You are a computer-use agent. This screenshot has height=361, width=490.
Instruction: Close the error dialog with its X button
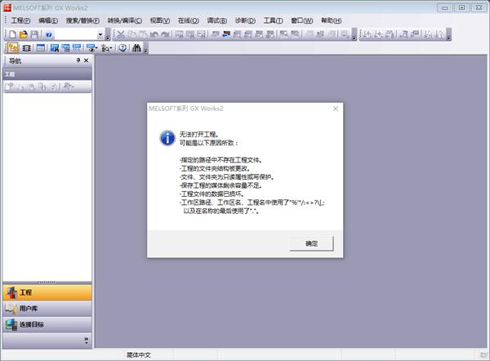click(336, 109)
